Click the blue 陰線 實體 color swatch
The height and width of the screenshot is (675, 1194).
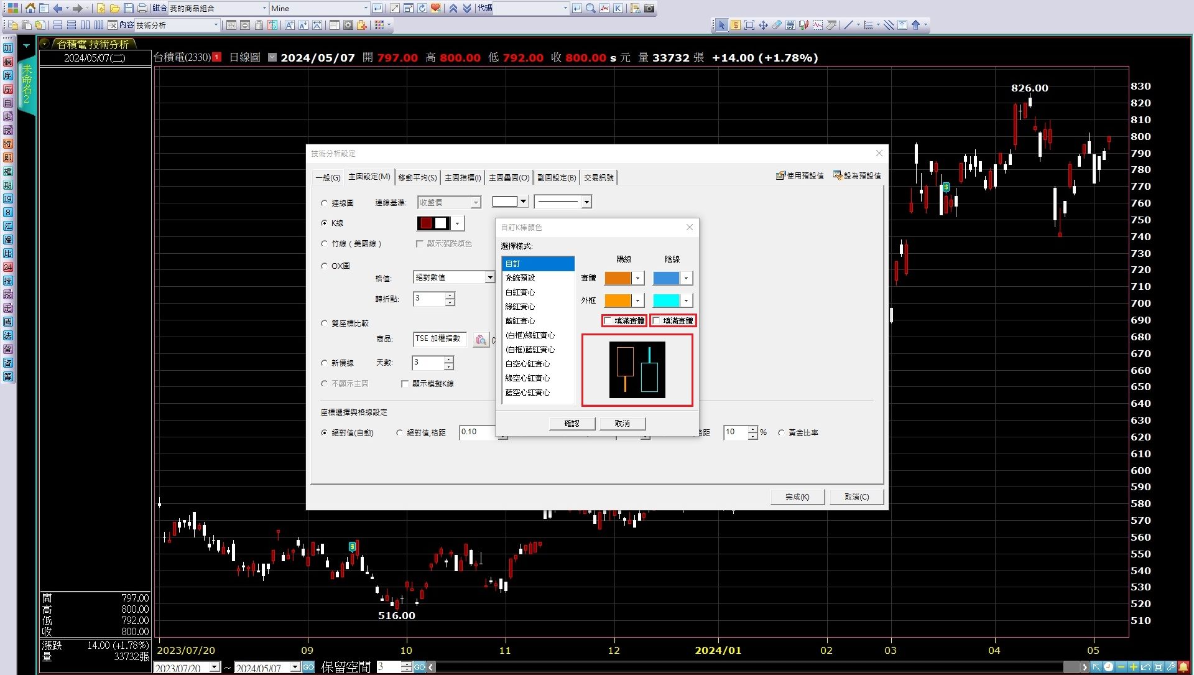pyautogui.click(x=667, y=278)
